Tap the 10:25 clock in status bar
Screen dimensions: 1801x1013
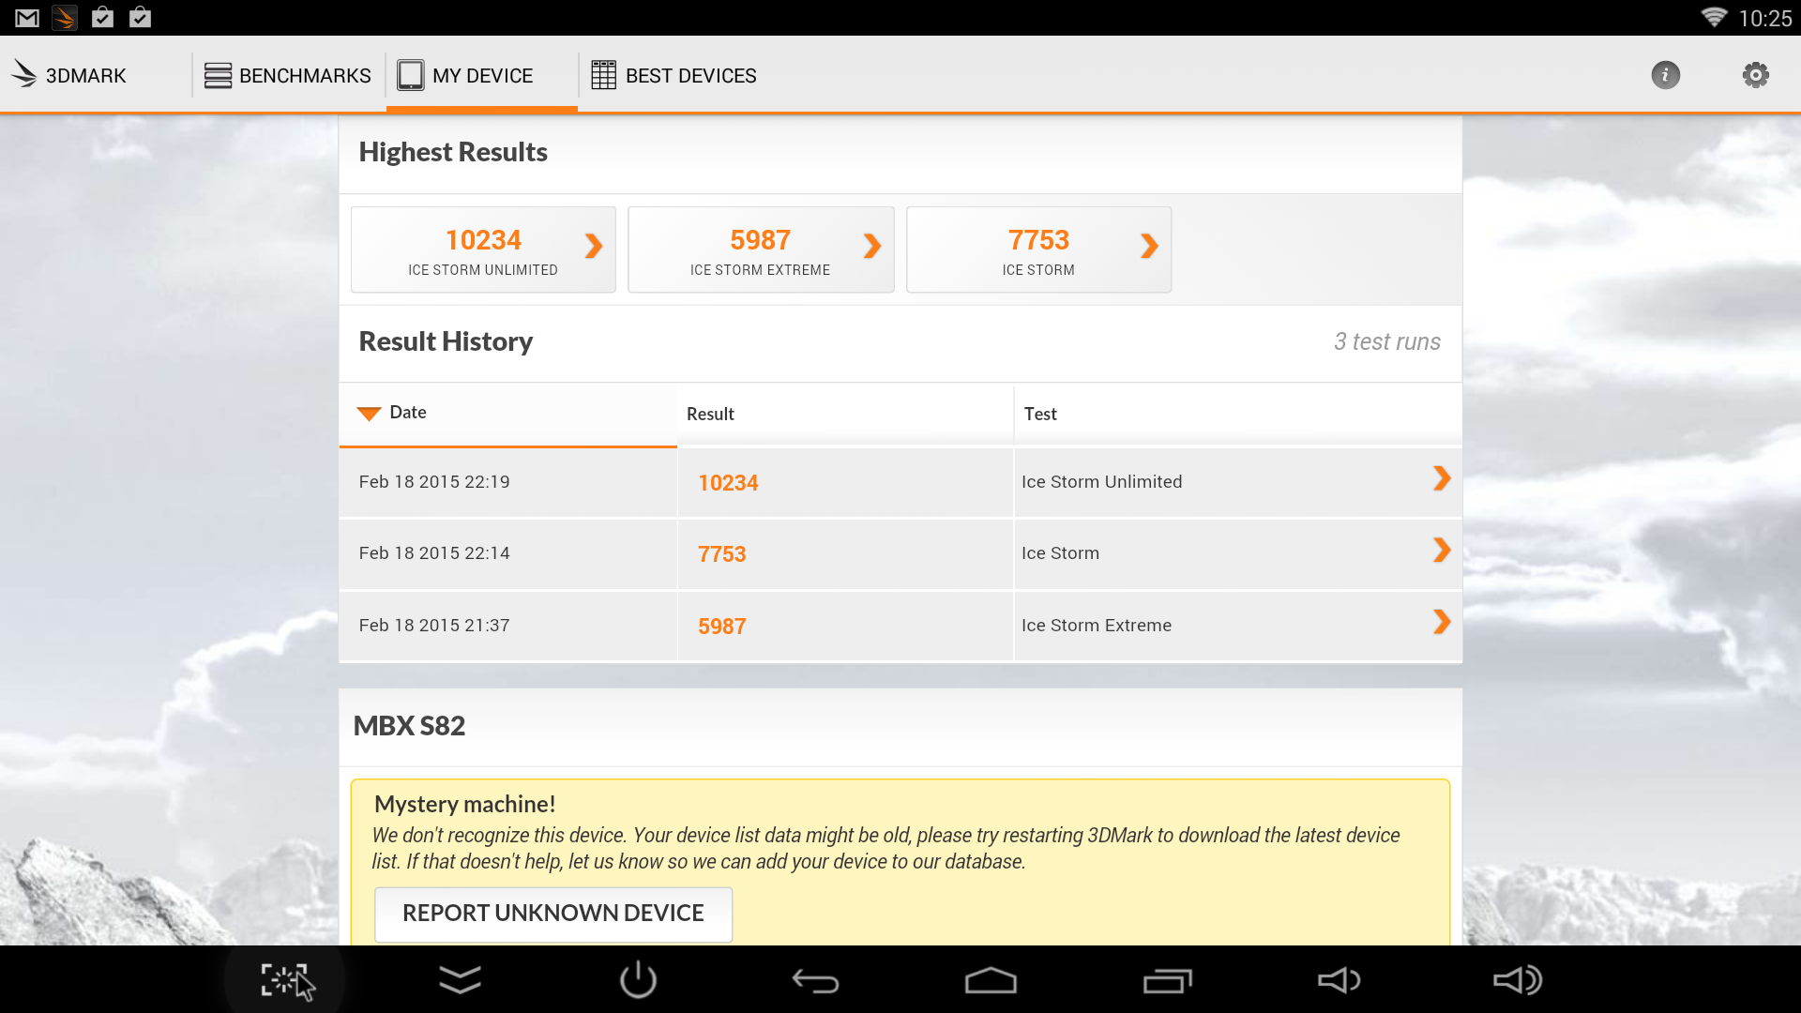(x=1764, y=19)
